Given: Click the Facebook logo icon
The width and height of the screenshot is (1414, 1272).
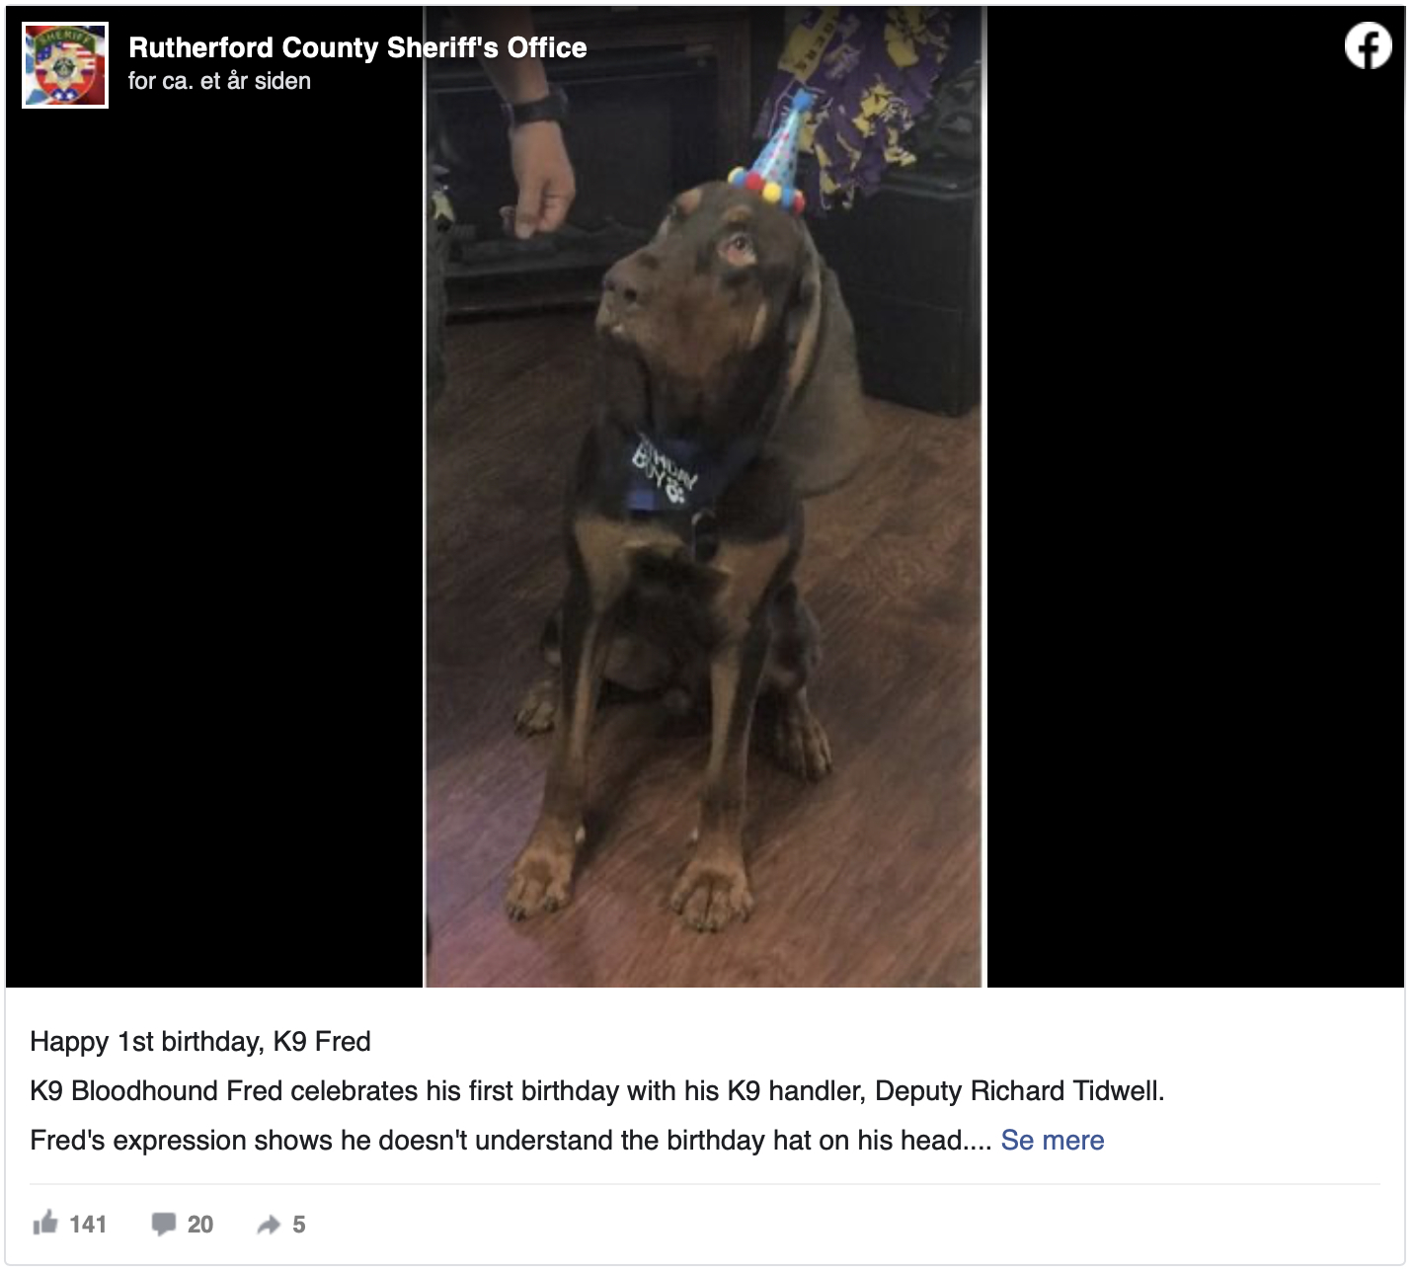Looking at the screenshot, I should point(1368,46).
